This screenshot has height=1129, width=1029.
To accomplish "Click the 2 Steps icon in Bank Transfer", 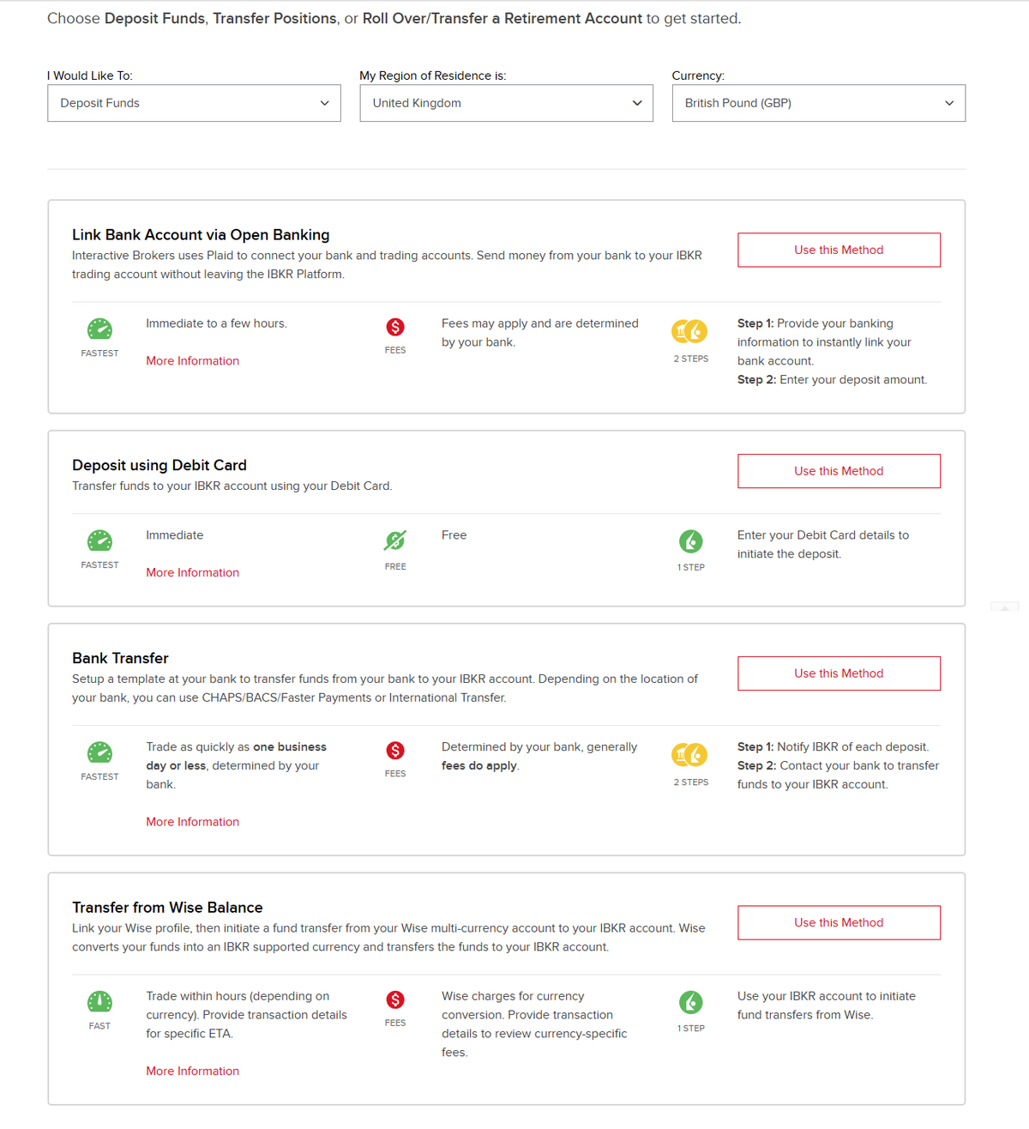I will (x=690, y=754).
